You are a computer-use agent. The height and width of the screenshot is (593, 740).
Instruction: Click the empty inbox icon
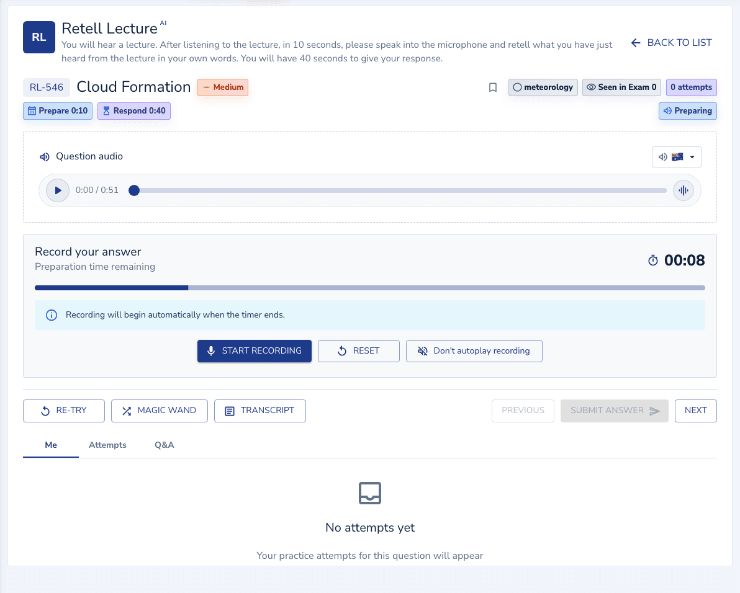click(x=370, y=493)
